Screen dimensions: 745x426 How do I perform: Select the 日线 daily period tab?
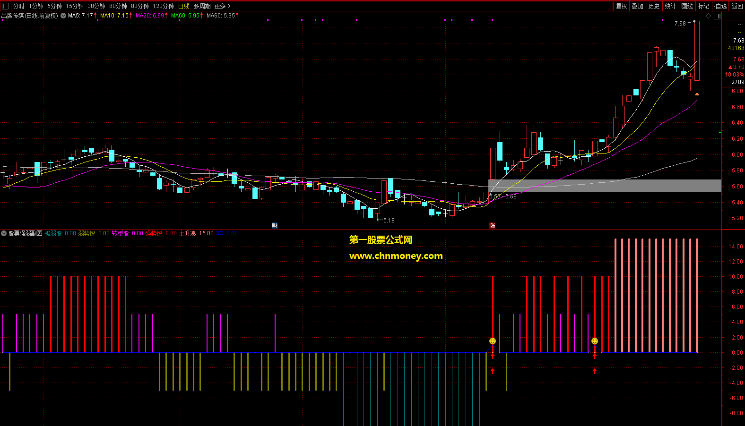pos(183,6)
